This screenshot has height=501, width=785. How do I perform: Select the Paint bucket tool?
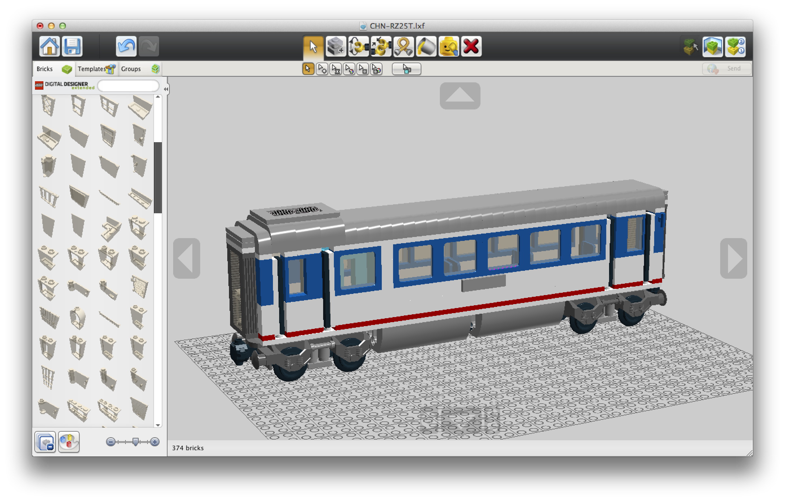426,47
